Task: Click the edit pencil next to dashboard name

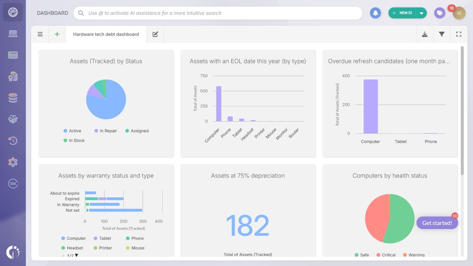Action: (x=155, y=34)
